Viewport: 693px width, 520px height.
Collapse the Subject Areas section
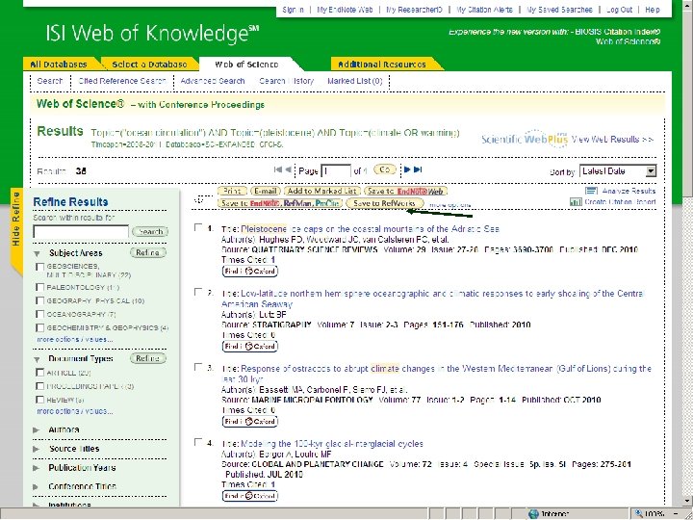(x=38, y=254)
